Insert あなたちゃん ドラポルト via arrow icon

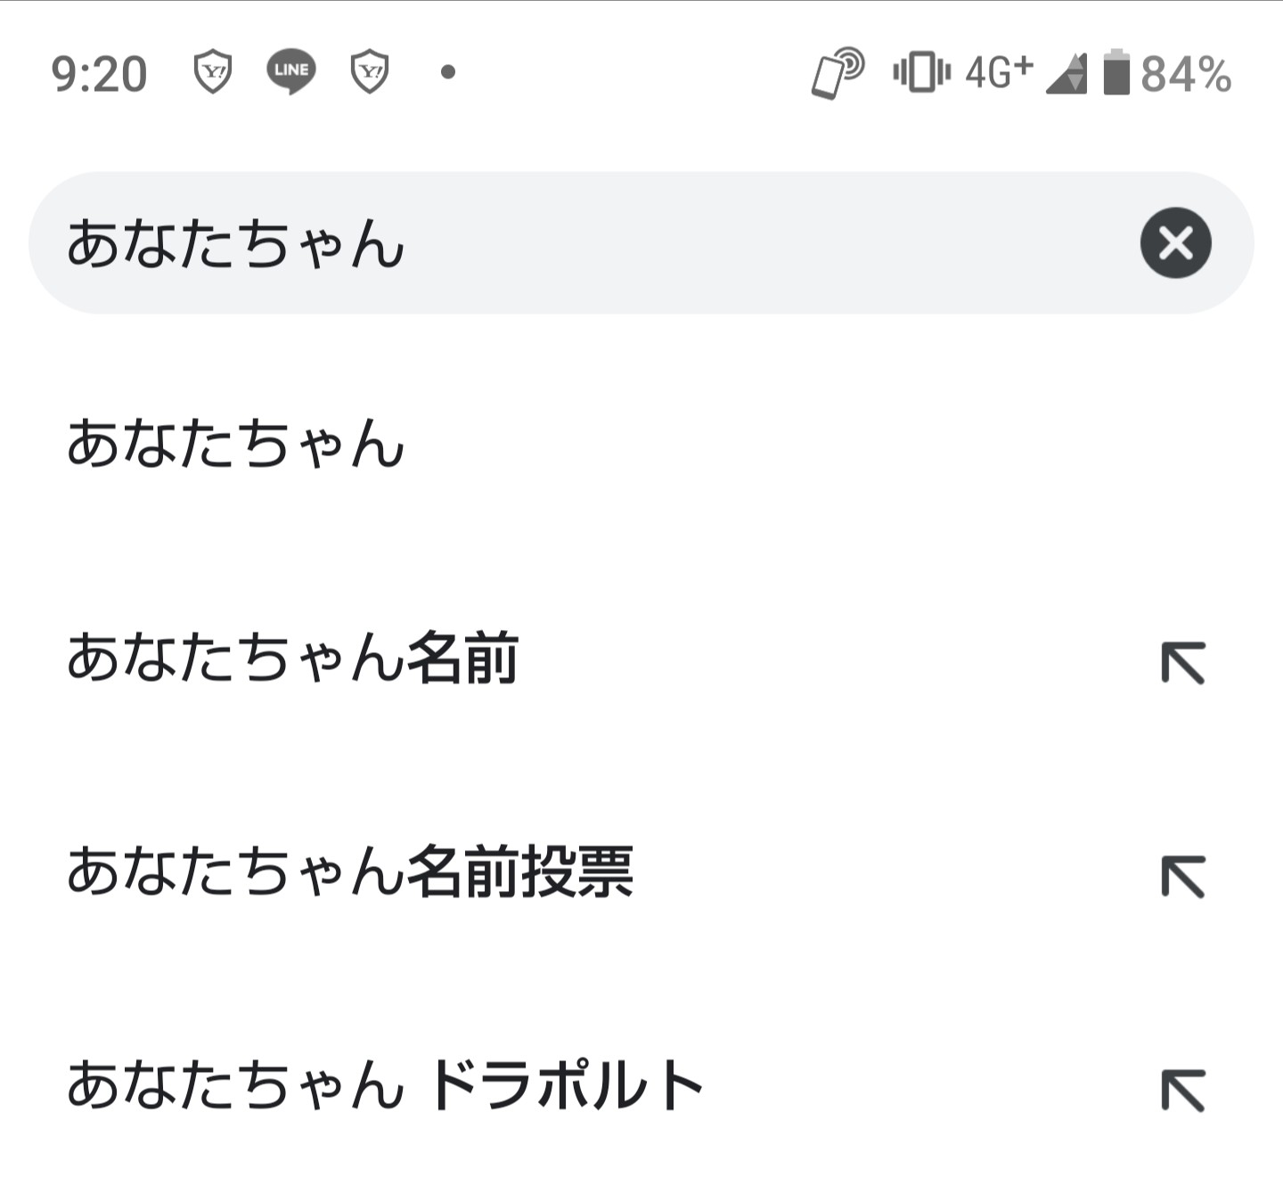(1183, 1091)
